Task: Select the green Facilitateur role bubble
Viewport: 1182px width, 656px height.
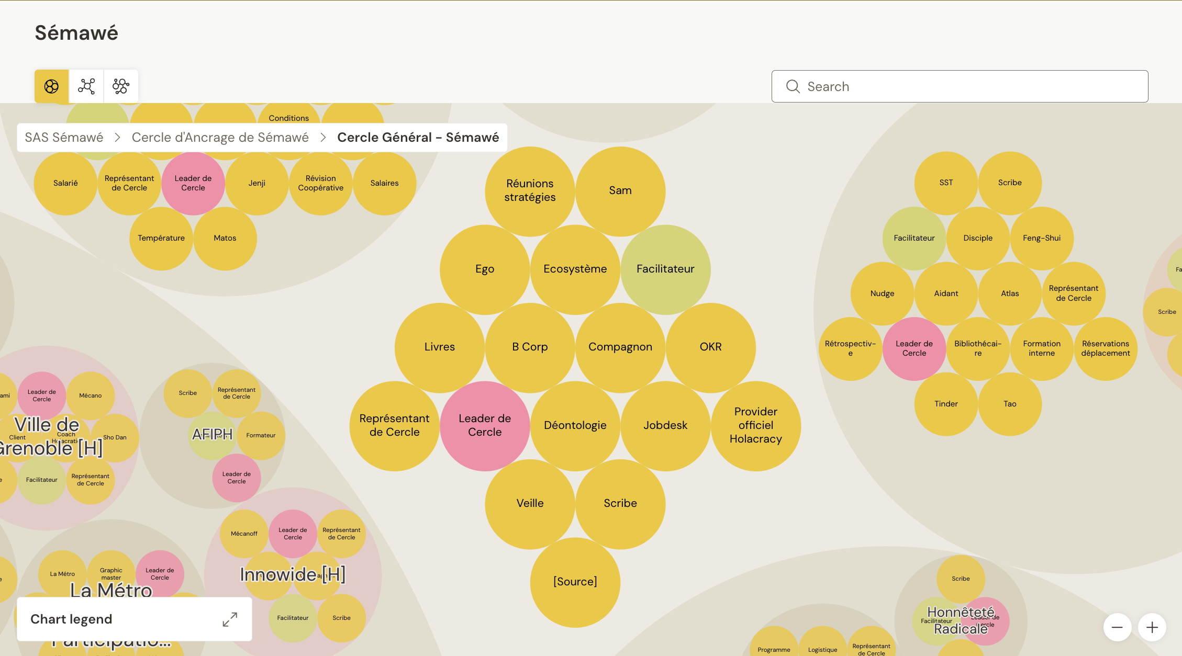Action: (665, 269)
